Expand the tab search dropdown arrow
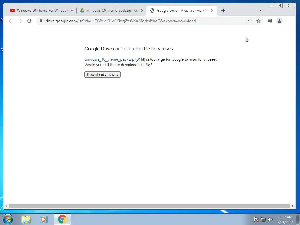Screen dimensions: 300x225 pos(261,11)
